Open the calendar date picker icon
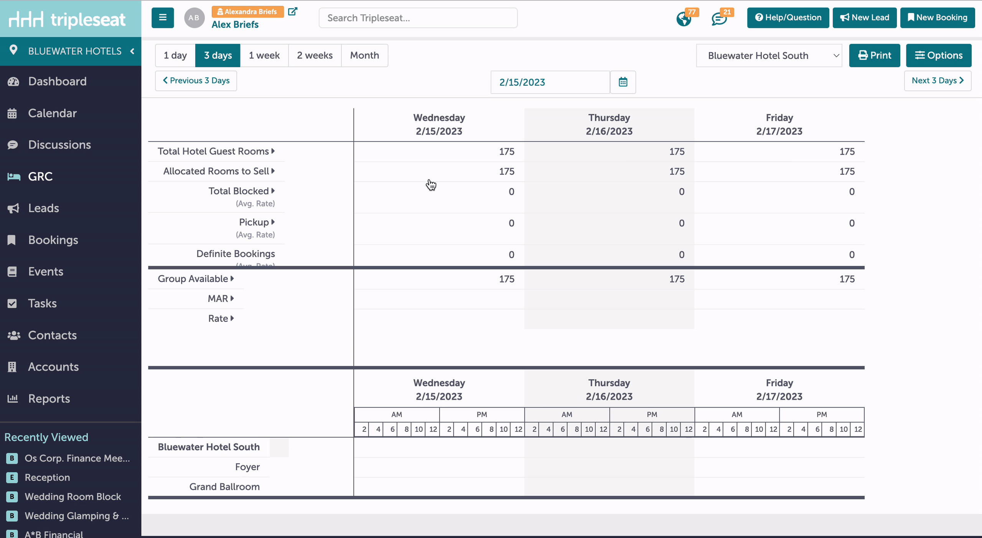This screenshot has width=982, height=538. point(623,82)
